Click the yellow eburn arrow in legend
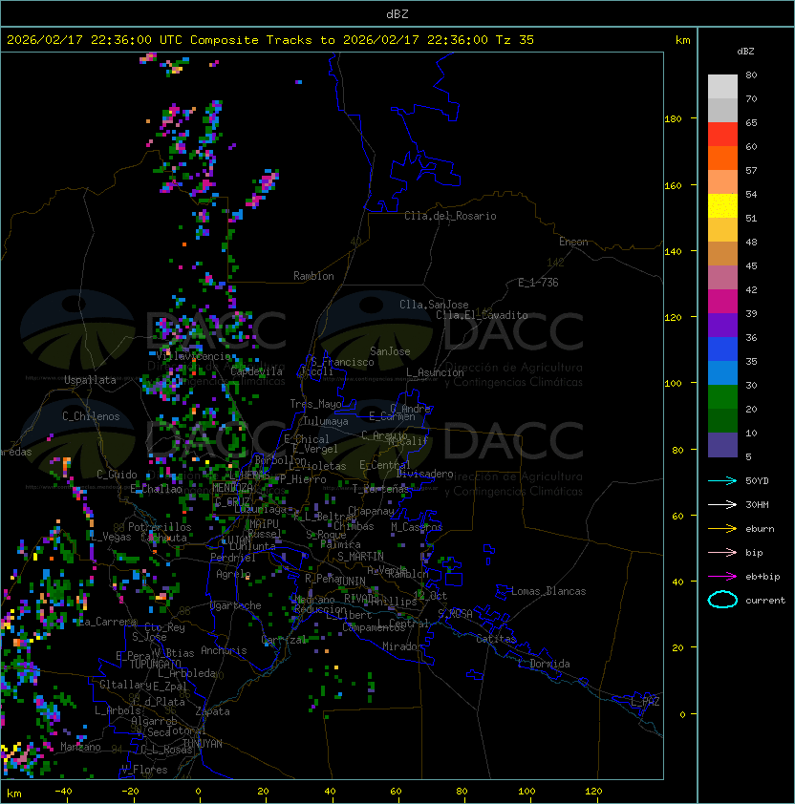 pyautogui.click(x=722, y=529)
